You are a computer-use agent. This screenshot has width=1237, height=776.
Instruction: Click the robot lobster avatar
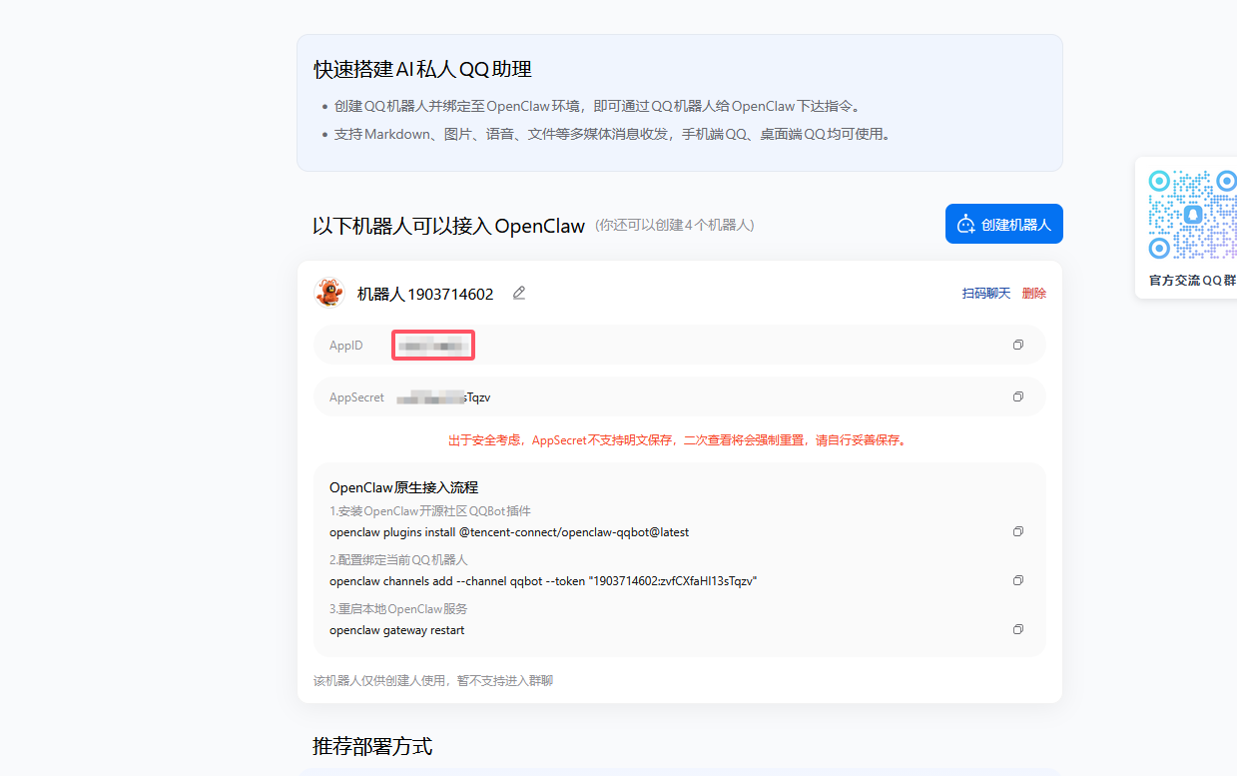(329, 293)
